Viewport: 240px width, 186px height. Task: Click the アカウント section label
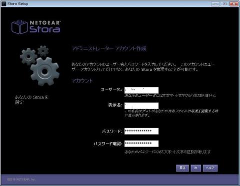82,81
